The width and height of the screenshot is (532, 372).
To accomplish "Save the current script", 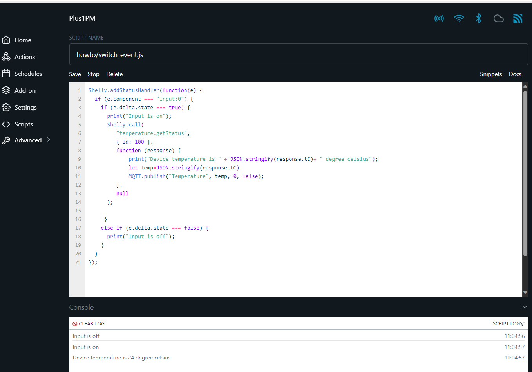I will (75, 74).
